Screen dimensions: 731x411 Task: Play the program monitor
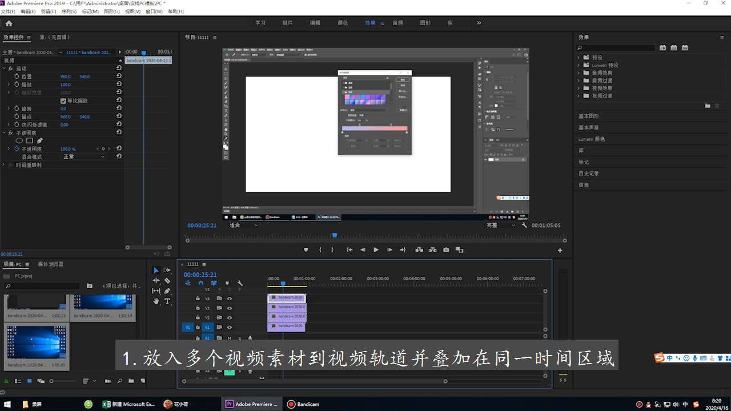(x=376, y=249)
